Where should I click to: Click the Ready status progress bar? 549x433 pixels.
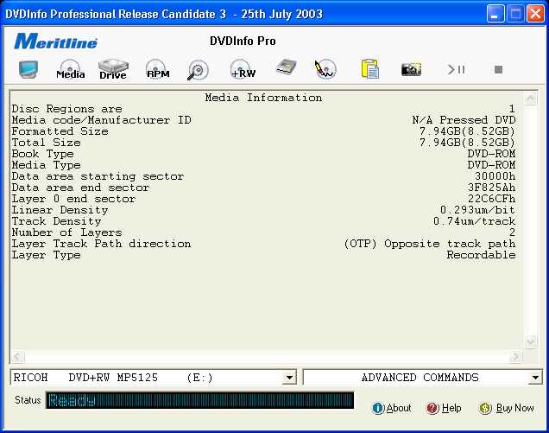(x=199, y=400)
